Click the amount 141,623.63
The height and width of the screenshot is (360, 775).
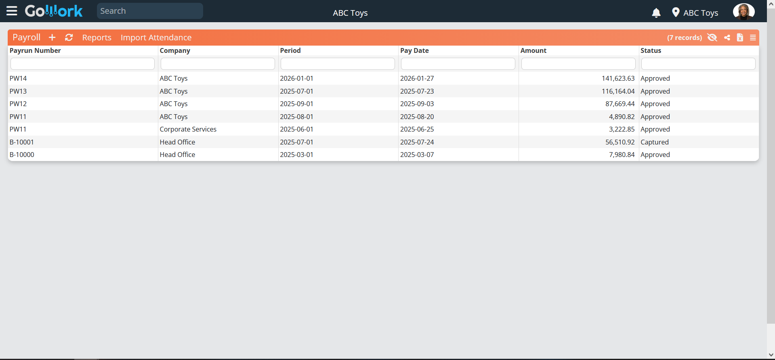click(618, 78)
